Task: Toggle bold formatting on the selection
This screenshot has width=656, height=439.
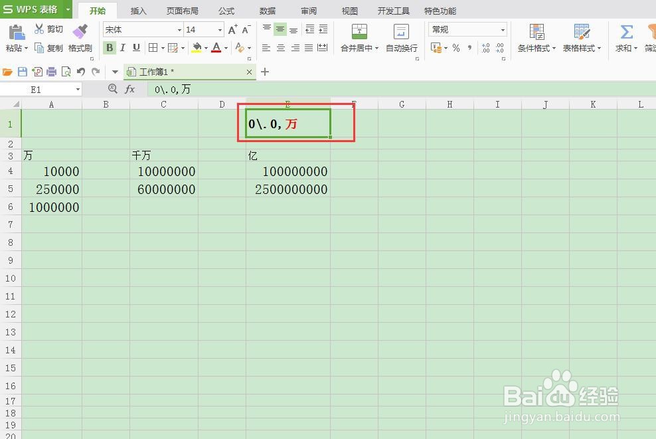Action: 110,48
